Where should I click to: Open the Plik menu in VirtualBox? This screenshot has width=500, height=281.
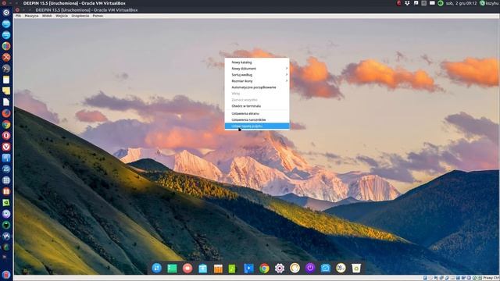tap(18, 16)
